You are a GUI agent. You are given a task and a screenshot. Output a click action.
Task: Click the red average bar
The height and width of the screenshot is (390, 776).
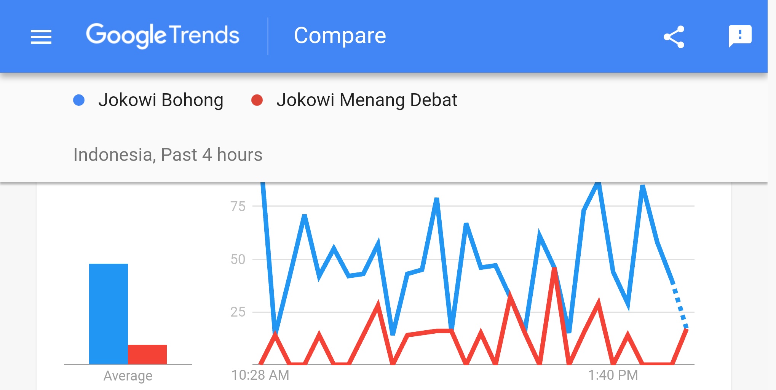(147, 354)
